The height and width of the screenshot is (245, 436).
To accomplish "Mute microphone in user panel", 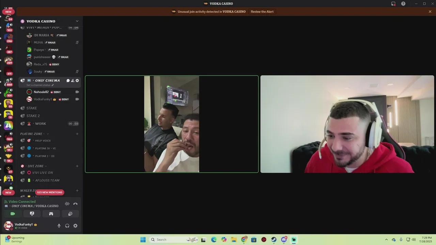I will point(59,226).
